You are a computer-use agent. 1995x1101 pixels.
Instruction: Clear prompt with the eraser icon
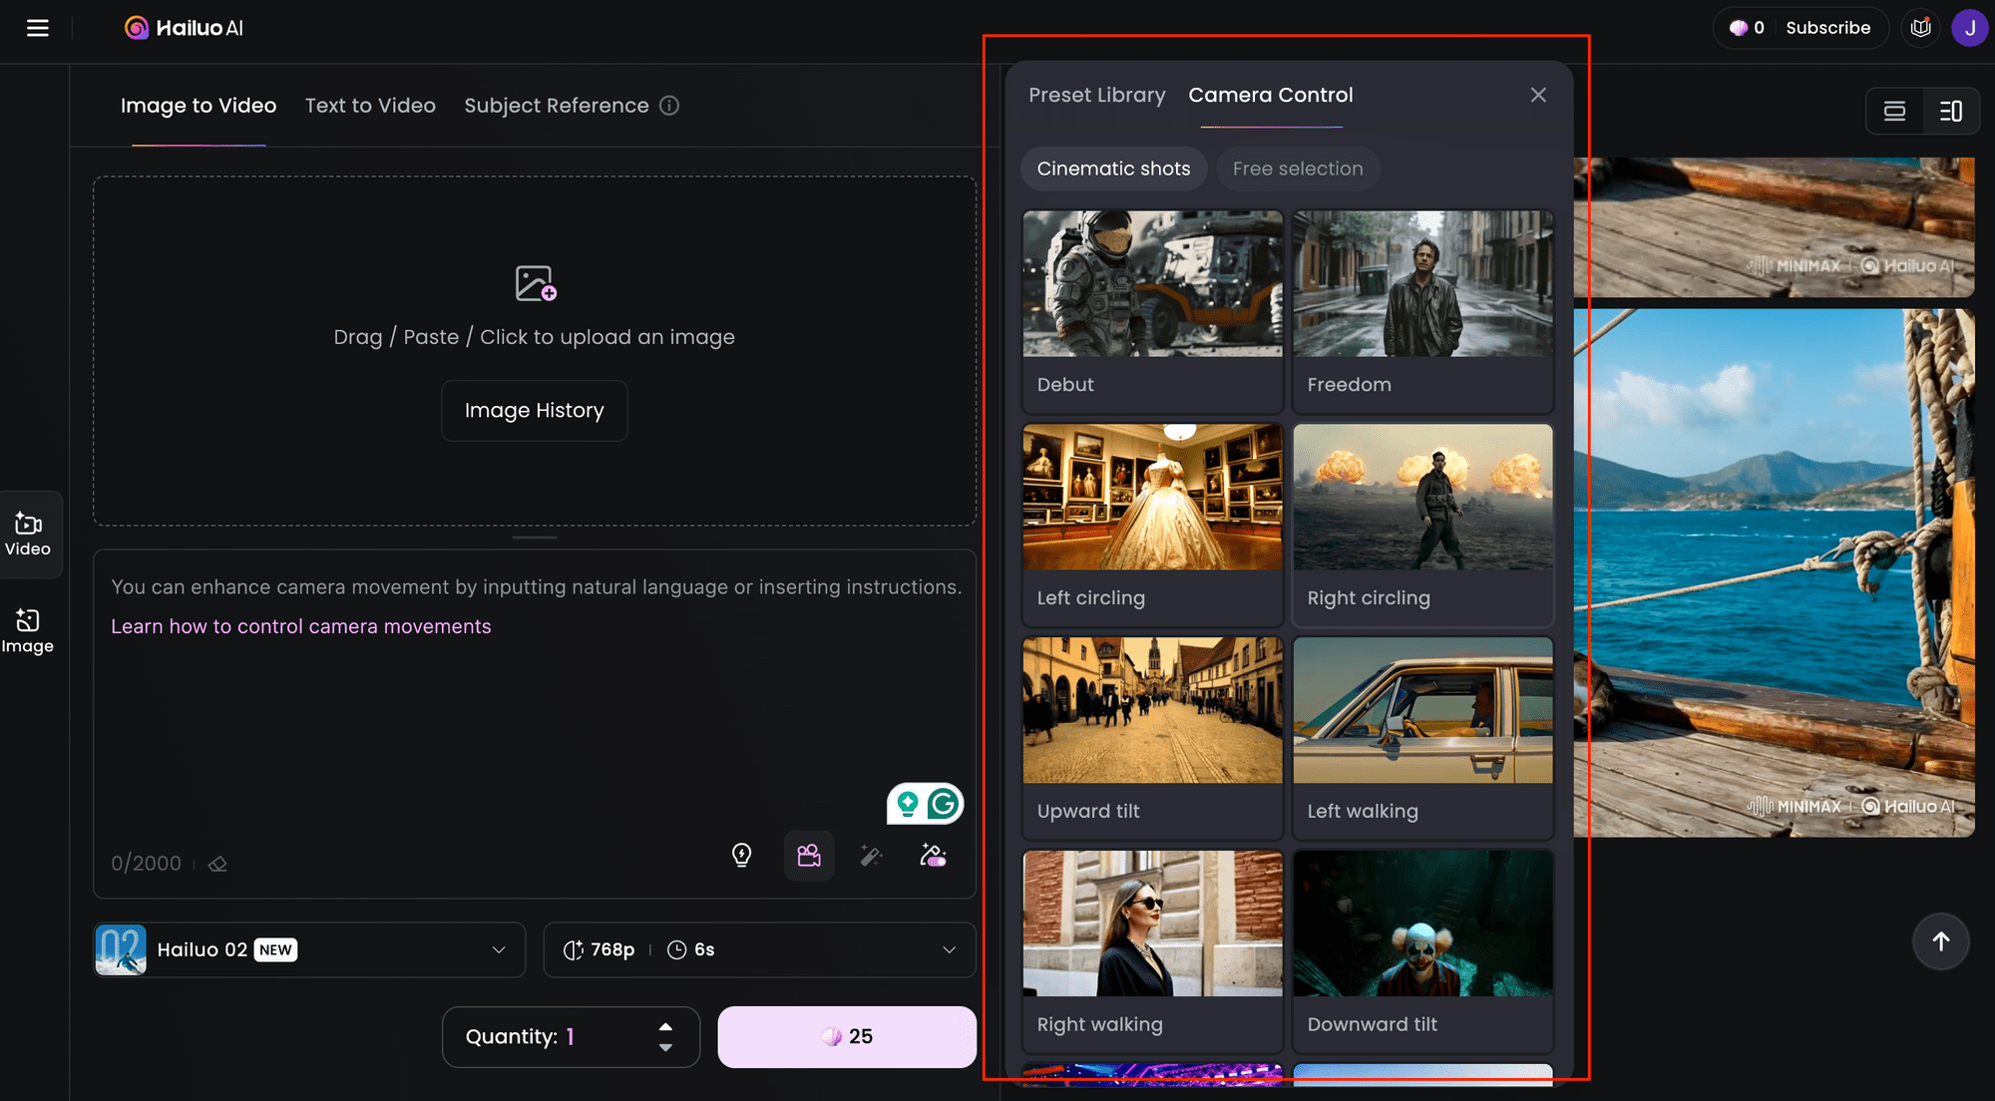click(217, 864)
